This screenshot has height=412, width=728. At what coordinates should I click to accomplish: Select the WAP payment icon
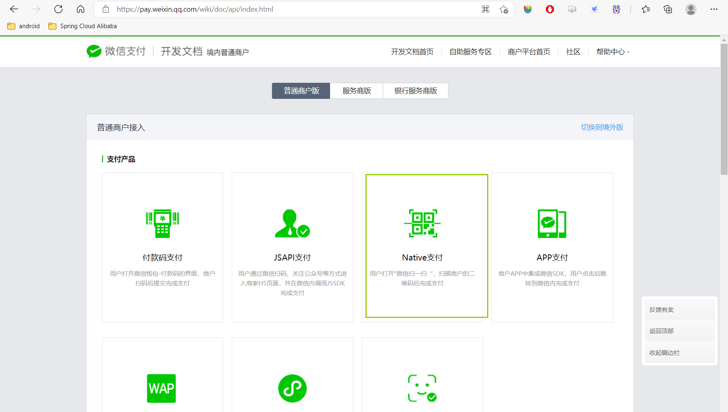[x=162, y=388]
